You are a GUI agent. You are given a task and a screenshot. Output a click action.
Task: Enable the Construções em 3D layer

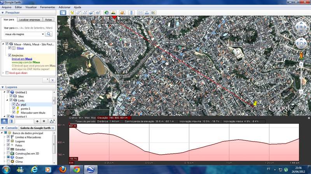[9, 154]
